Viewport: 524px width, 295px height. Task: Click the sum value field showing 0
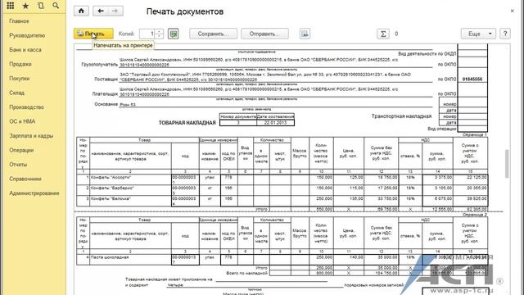click(x=396, y=34)
